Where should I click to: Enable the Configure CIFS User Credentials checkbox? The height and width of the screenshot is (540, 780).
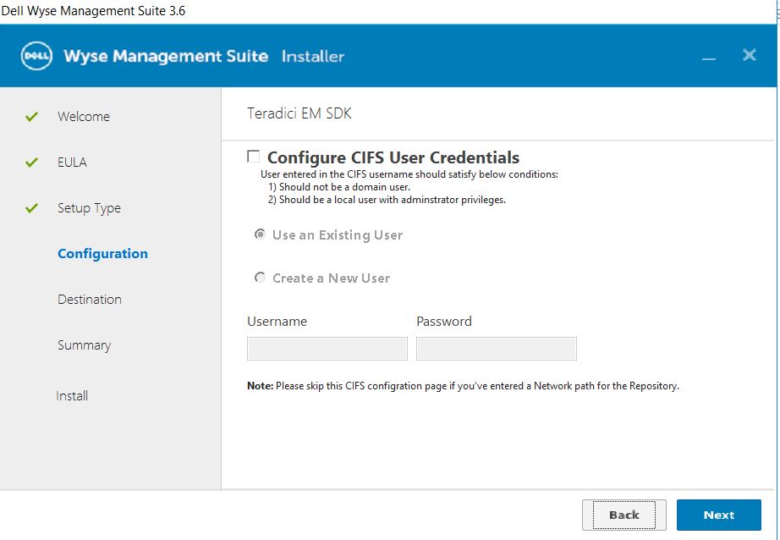point(253,157)
